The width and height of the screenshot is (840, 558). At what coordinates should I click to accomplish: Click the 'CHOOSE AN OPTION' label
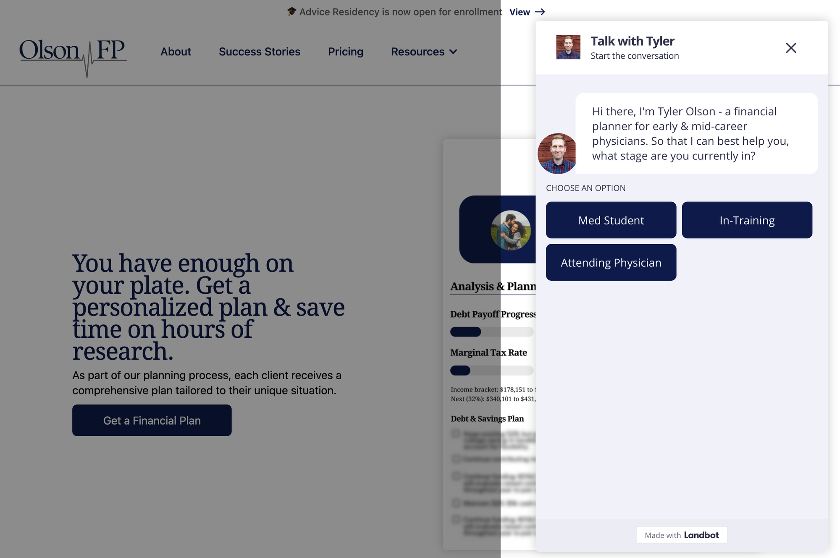[586, 188]
